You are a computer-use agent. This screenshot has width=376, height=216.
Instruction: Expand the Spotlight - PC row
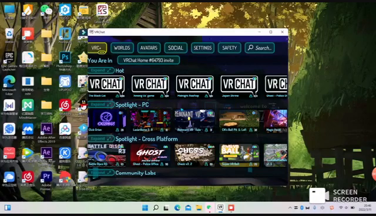point(101,104)
